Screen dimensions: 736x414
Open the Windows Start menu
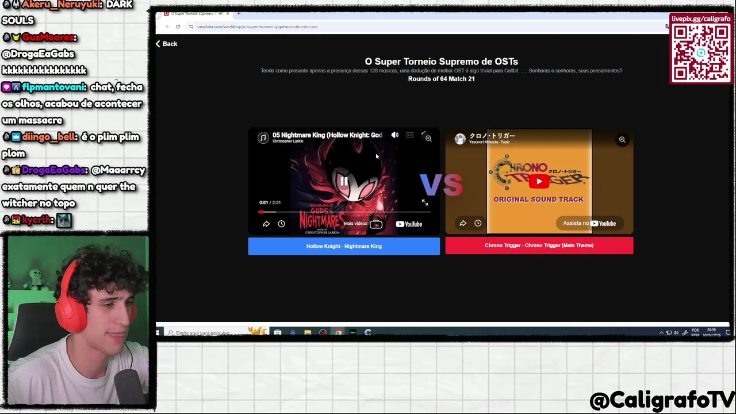click(x=158, y=332)
